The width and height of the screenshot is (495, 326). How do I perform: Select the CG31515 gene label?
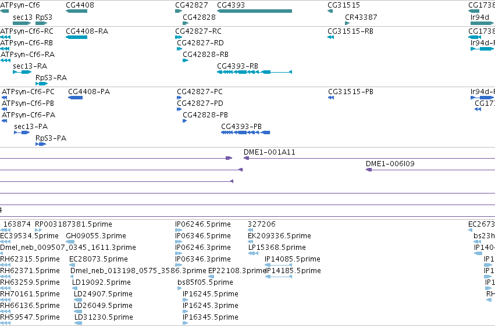click(344, 5)
